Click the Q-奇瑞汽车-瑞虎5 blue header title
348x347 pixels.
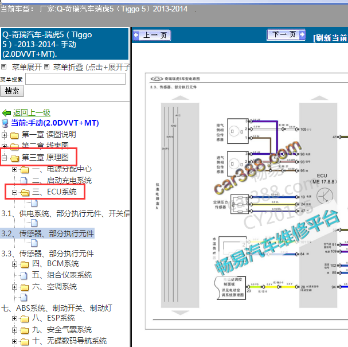pos(65,44)
